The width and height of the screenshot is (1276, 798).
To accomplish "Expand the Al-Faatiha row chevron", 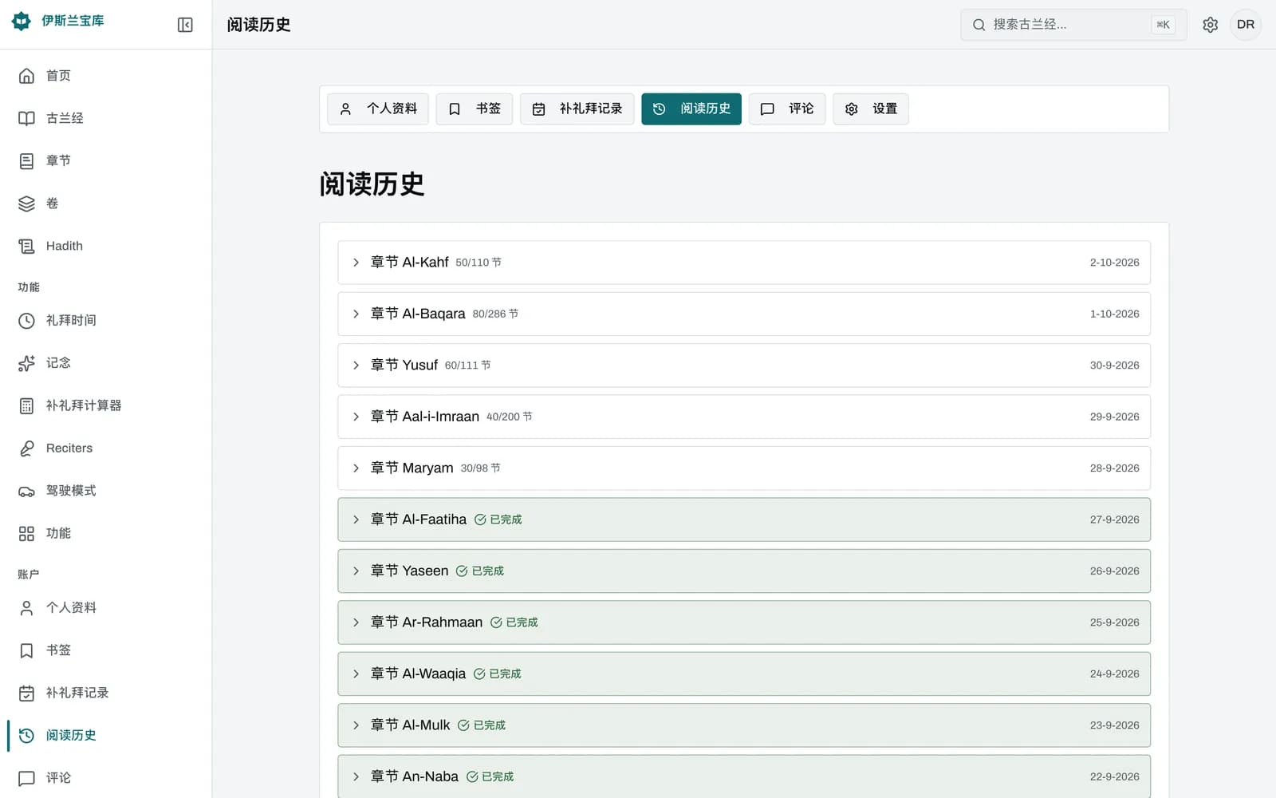I will pyautogui.click(x=356, y=519).
